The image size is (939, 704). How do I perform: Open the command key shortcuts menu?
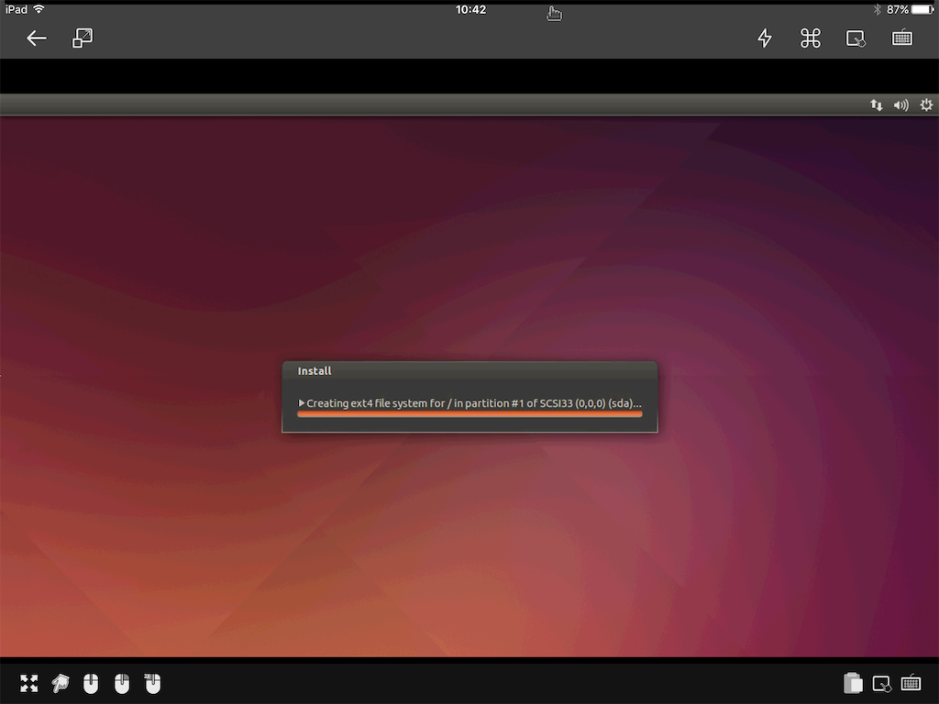[811, 38]
